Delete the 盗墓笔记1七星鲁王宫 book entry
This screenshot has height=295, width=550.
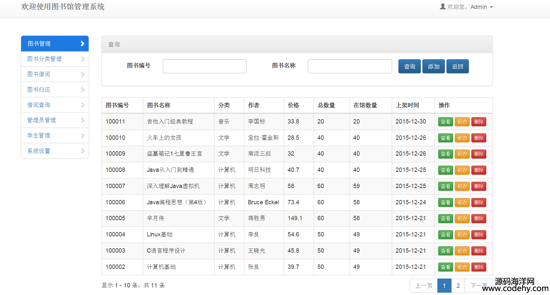478,154
